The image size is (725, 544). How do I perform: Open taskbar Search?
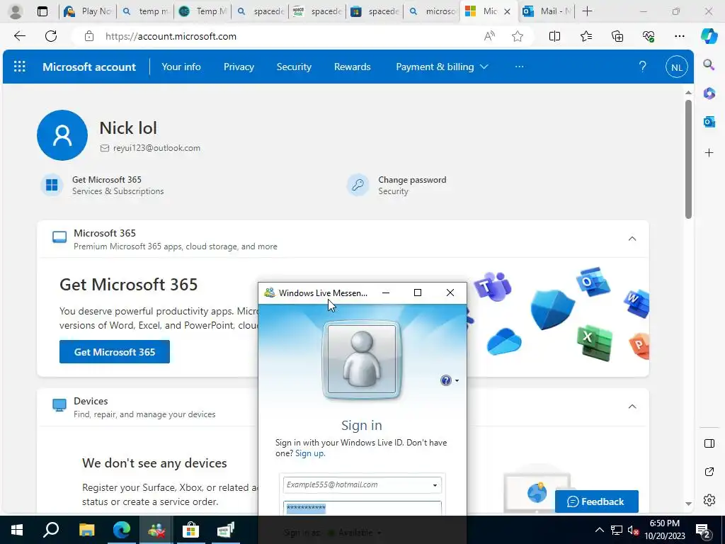tap(51, 530)
